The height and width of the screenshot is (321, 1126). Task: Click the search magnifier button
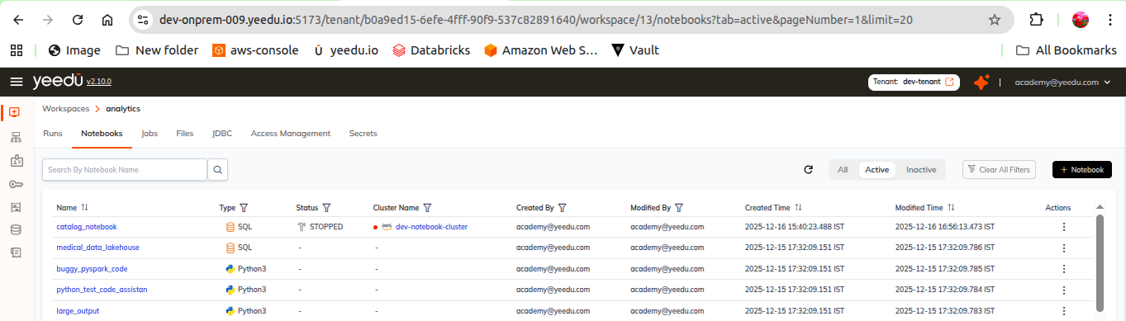pyautogui.click(x=218, y=169)
